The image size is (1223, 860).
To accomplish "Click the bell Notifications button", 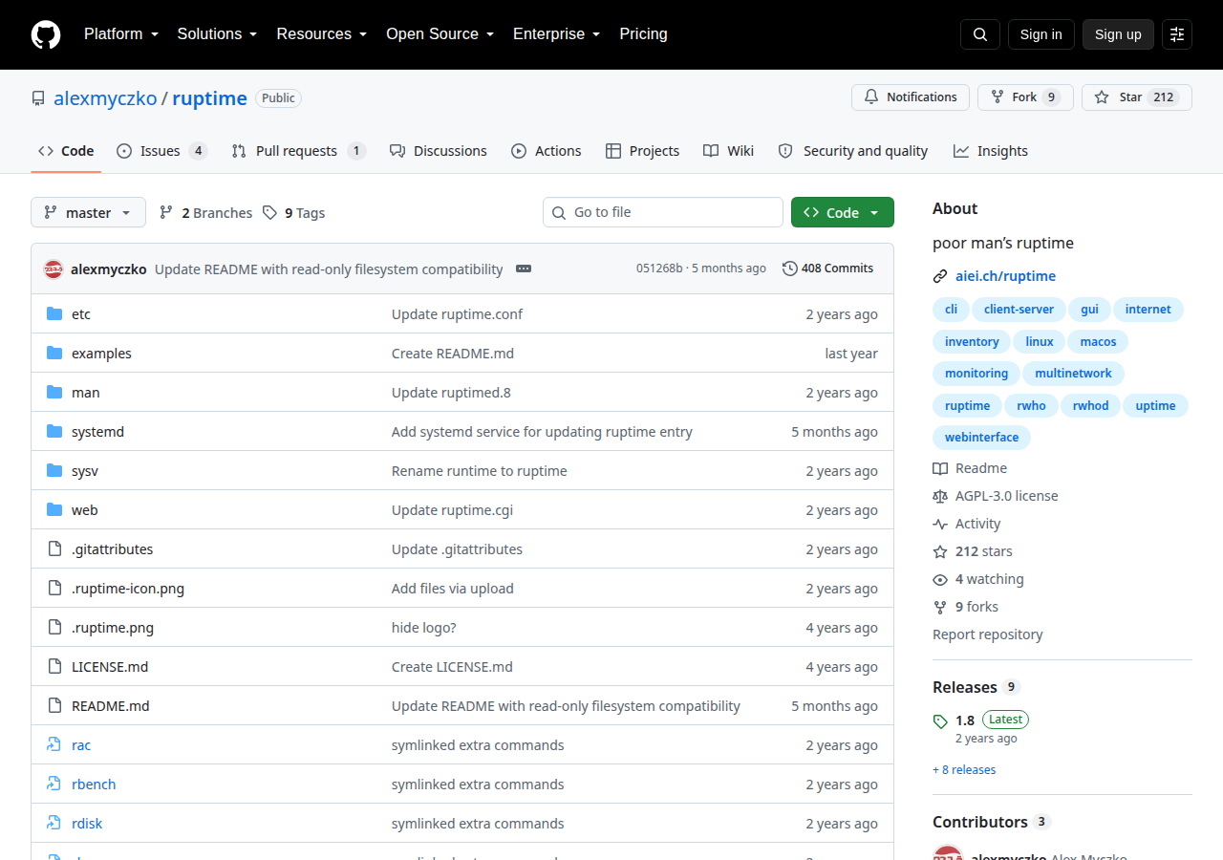I will (911, 97).
